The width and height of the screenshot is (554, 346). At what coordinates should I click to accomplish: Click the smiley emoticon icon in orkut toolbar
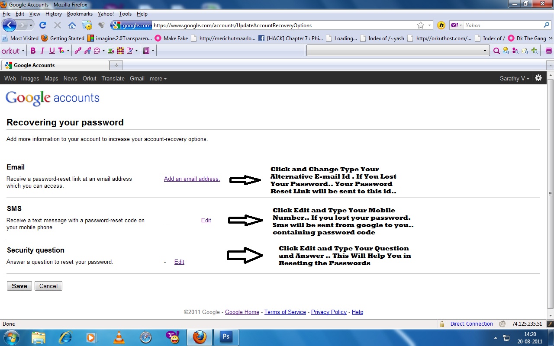pos(97,51)
